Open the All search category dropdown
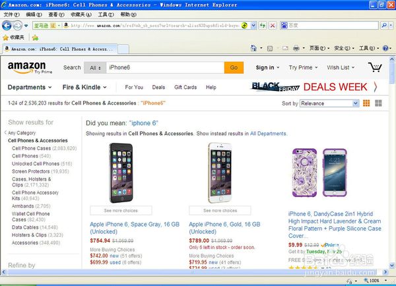 (x=95, y=68)
